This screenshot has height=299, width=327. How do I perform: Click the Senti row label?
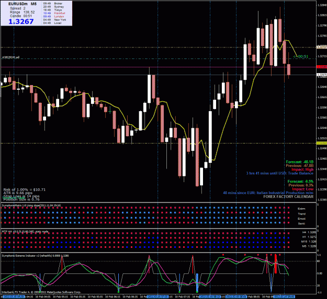(x=301, y=223)
